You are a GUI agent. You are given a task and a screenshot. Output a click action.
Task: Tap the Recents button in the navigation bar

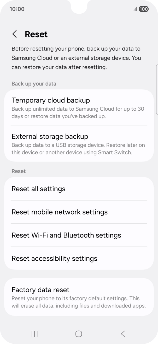(x=34, y=334)
